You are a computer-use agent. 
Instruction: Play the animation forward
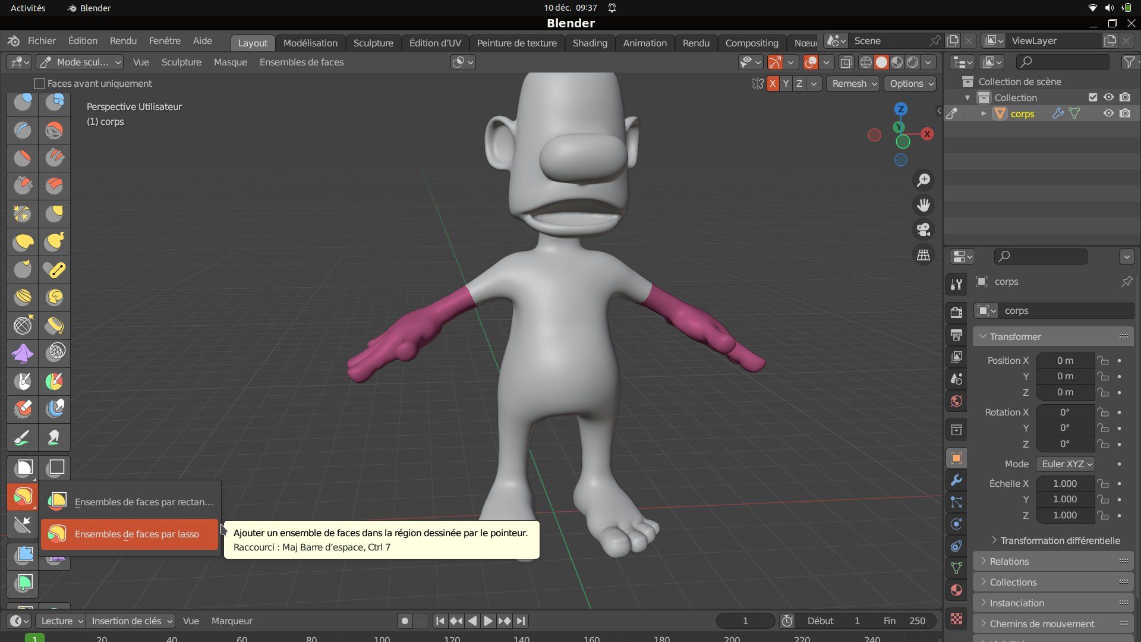coord(487,621)
